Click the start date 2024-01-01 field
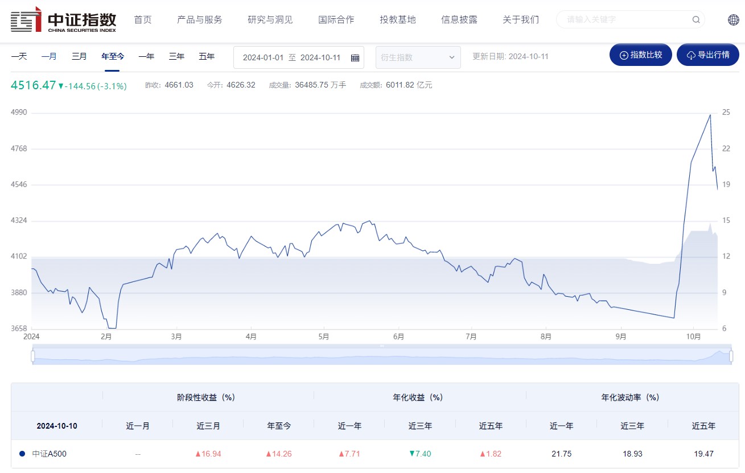 coord(263,57)
